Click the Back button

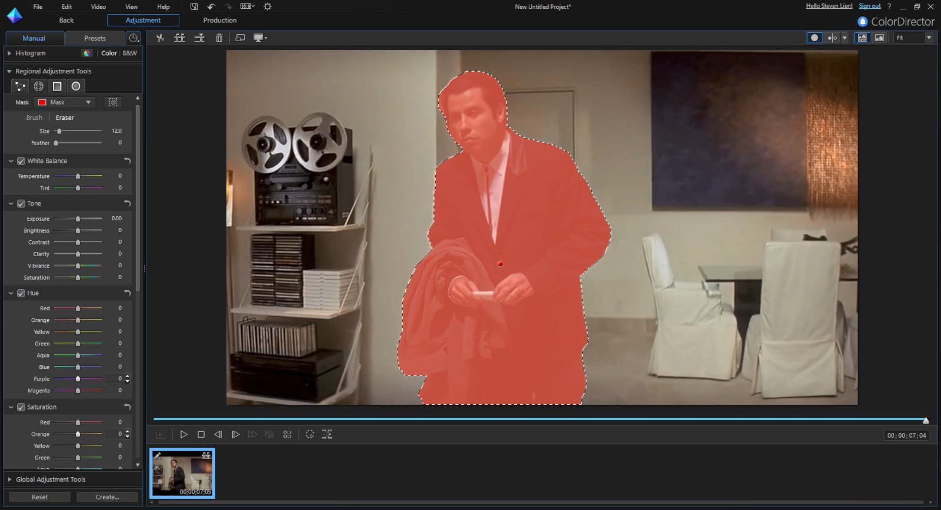[x=66, y=20]
